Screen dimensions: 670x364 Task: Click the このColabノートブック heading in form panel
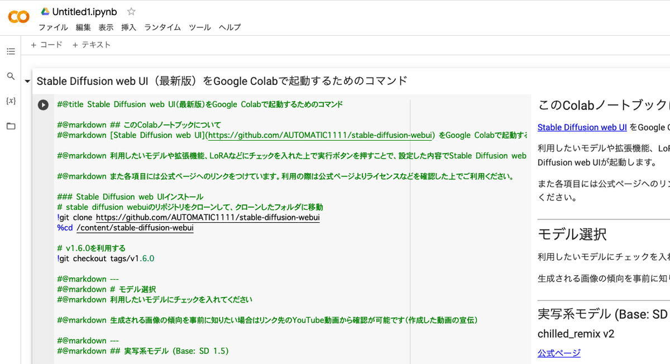tap(603, 104)
